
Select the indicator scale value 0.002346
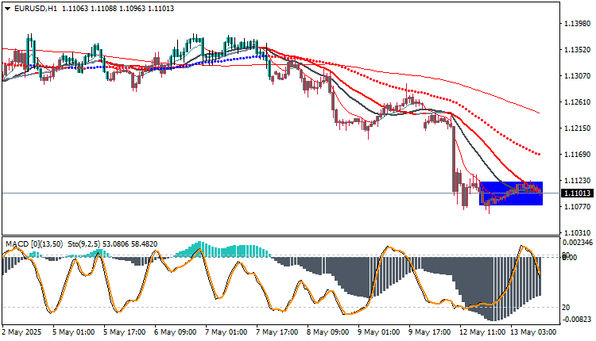(x=578, y=243)
